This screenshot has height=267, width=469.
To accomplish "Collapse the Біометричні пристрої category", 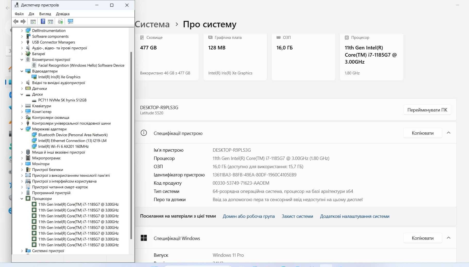I will coord(22,59).
